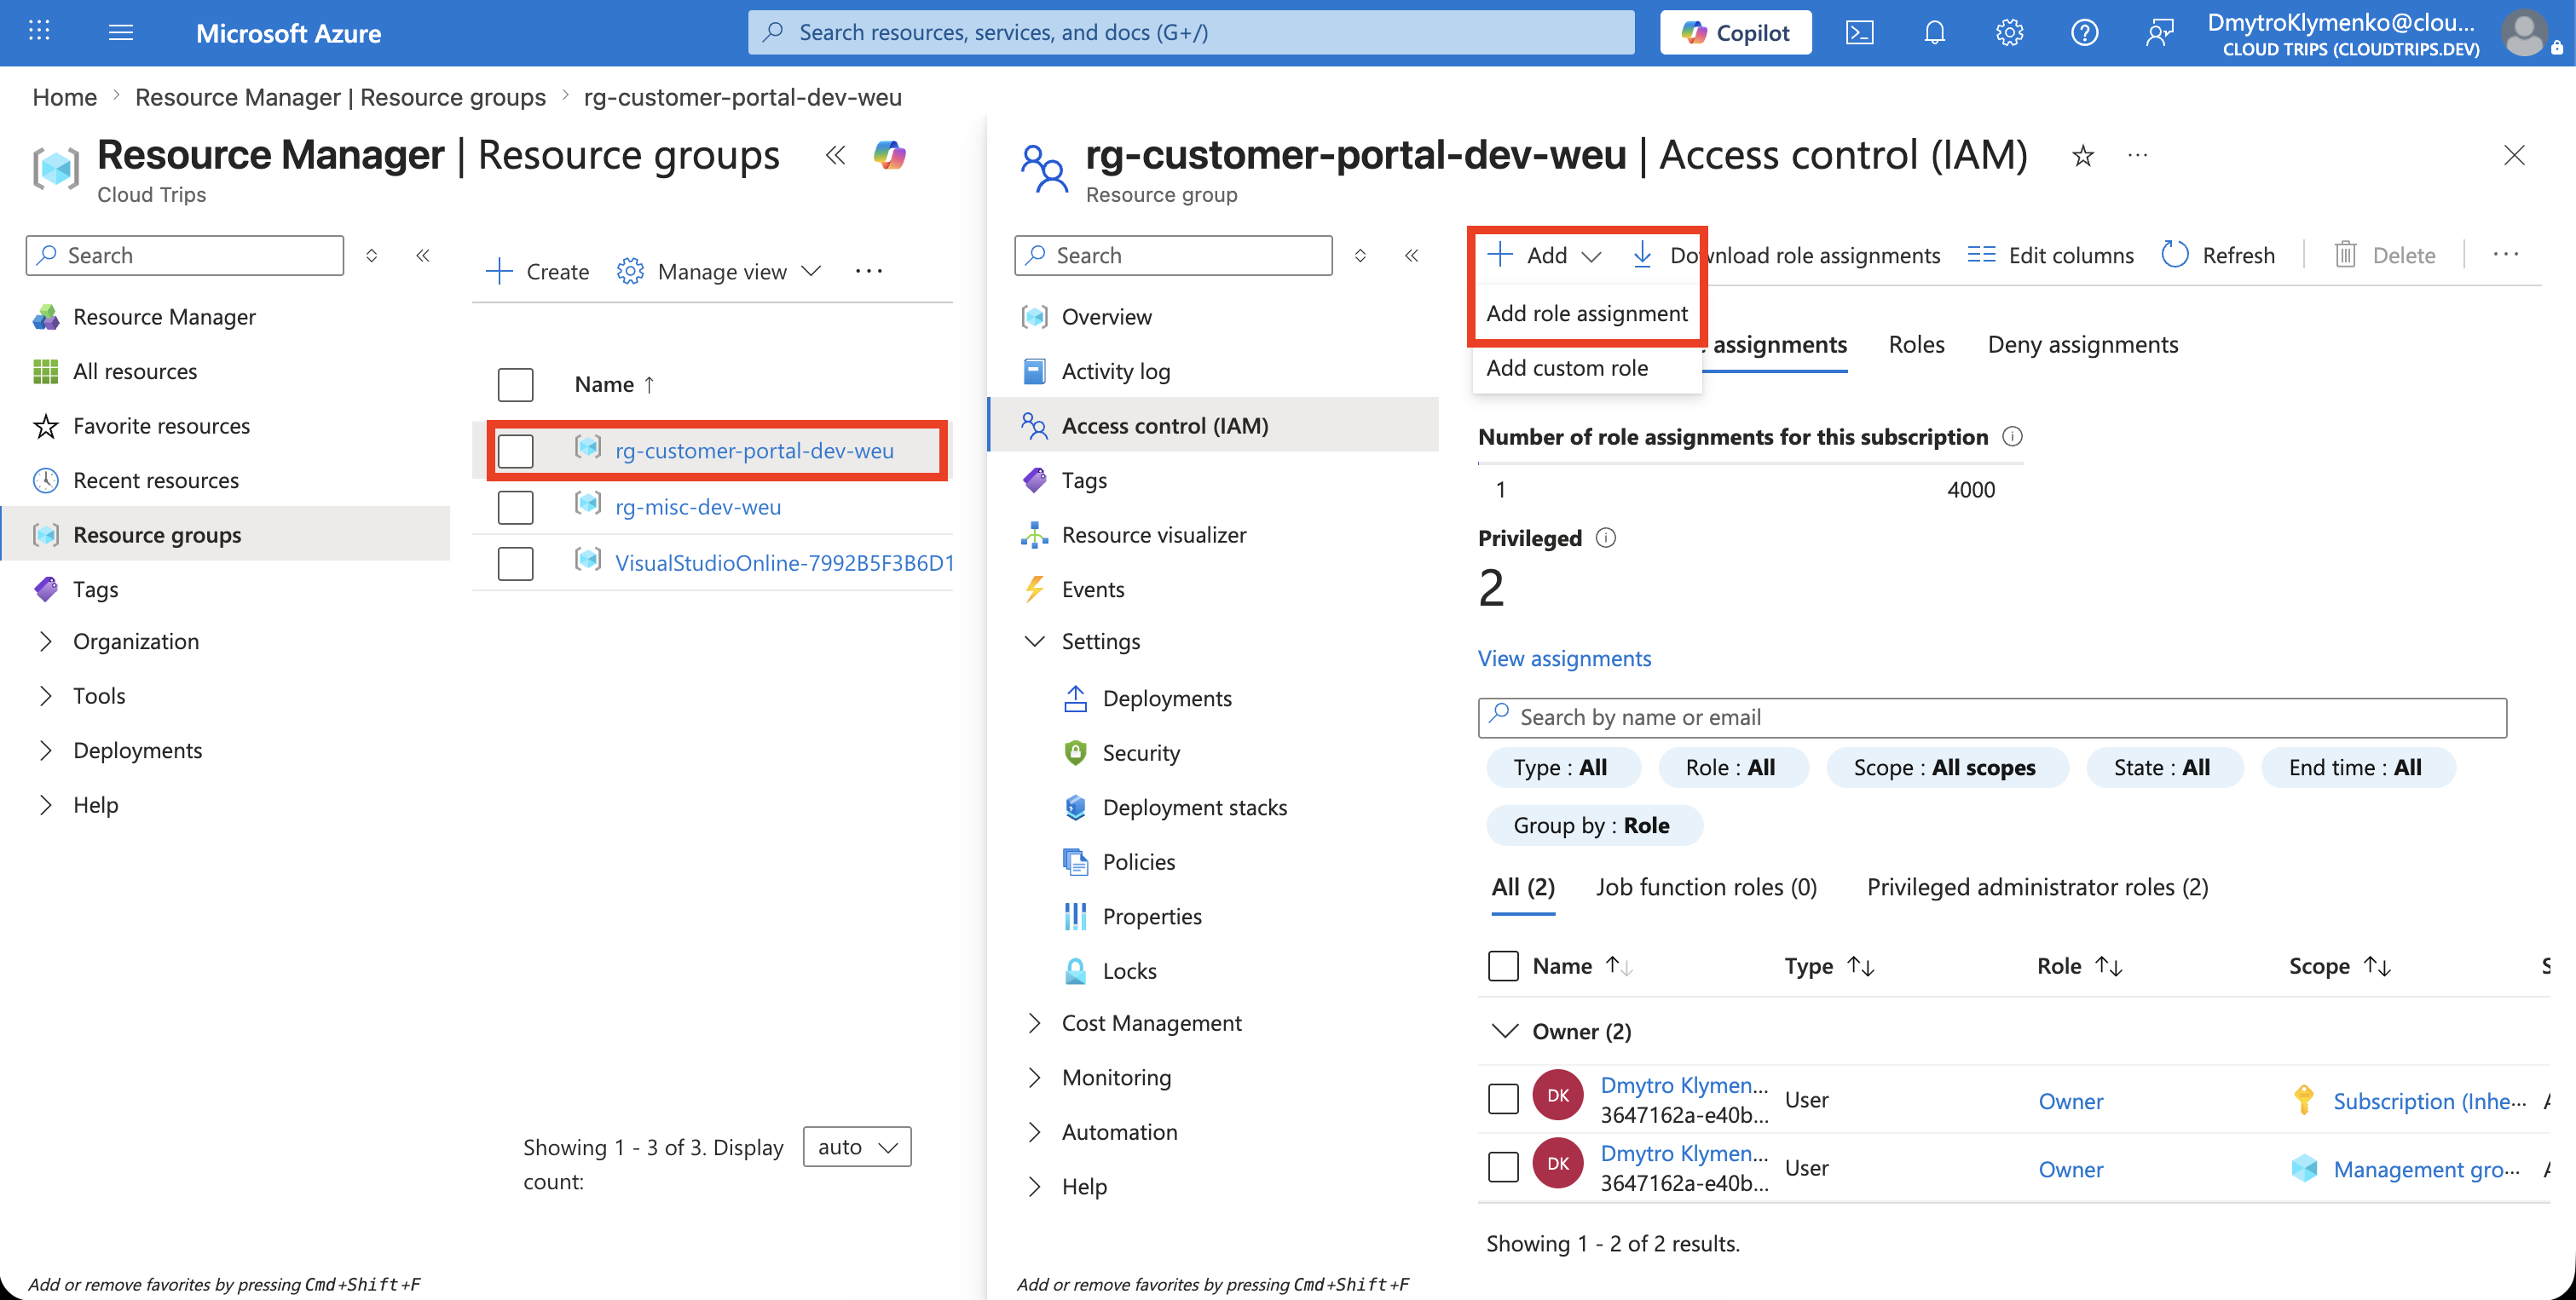Click Scope : All scopes filter pill
The image size is (2576, 1300).
[x=1945, y=767]
